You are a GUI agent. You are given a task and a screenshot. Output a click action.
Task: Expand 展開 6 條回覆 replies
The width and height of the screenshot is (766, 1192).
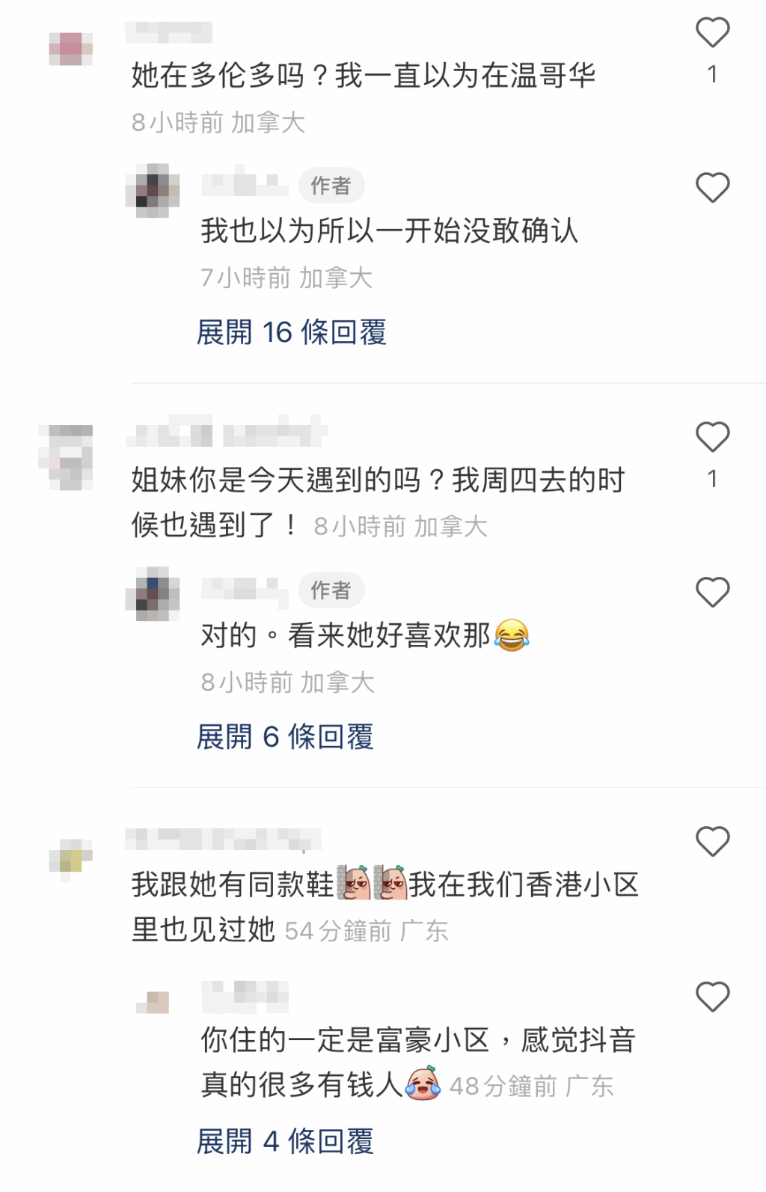point(285,737)
